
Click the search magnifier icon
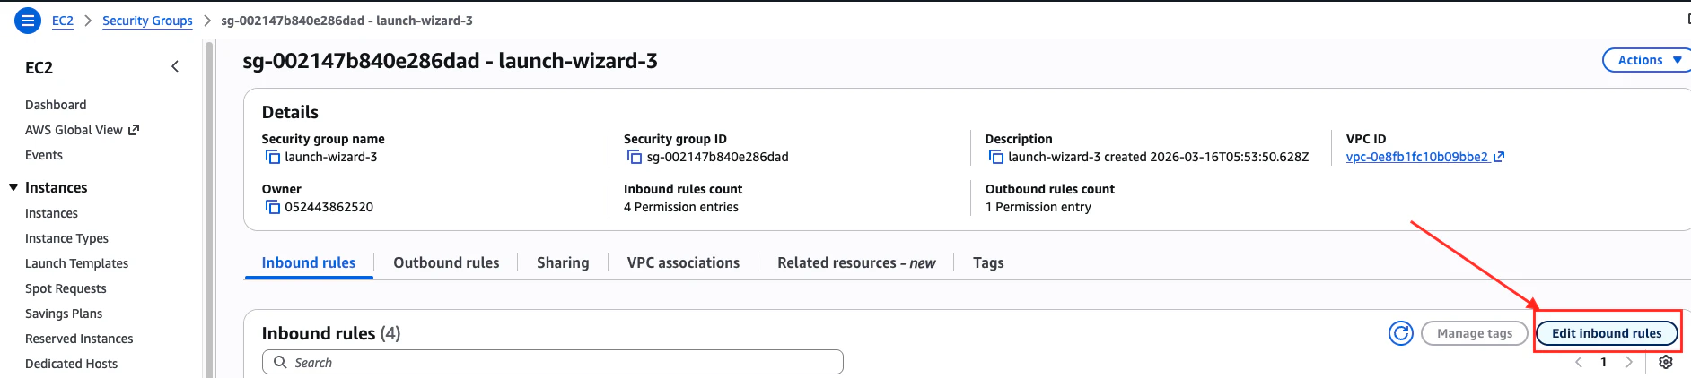[280, 362]
